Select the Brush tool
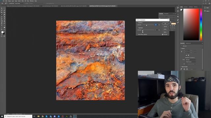Image resolution: width=211 pixels, height=118 pixels. coord(2,17)
